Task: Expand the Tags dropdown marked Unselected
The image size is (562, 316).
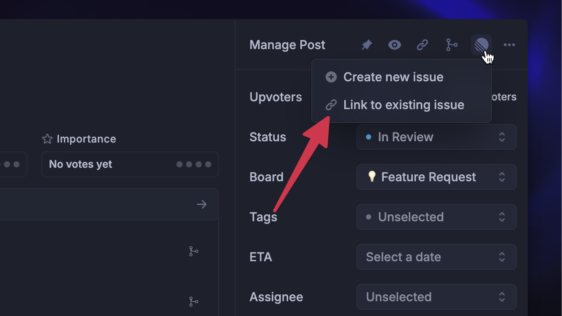Action: click(436, 217)
